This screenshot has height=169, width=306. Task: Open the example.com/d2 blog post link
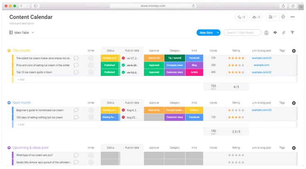[261, 72]
